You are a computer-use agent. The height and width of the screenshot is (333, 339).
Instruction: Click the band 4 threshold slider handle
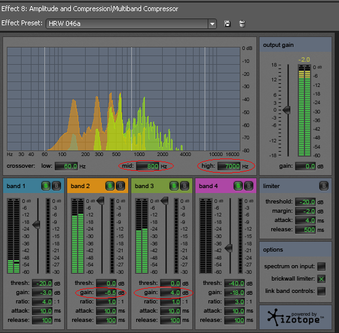click(x=229, y=248)
